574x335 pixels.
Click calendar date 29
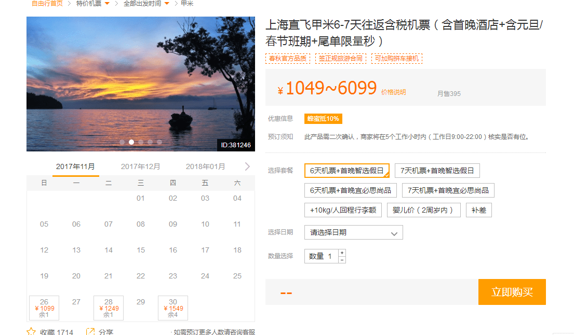[x=141, y=302]
